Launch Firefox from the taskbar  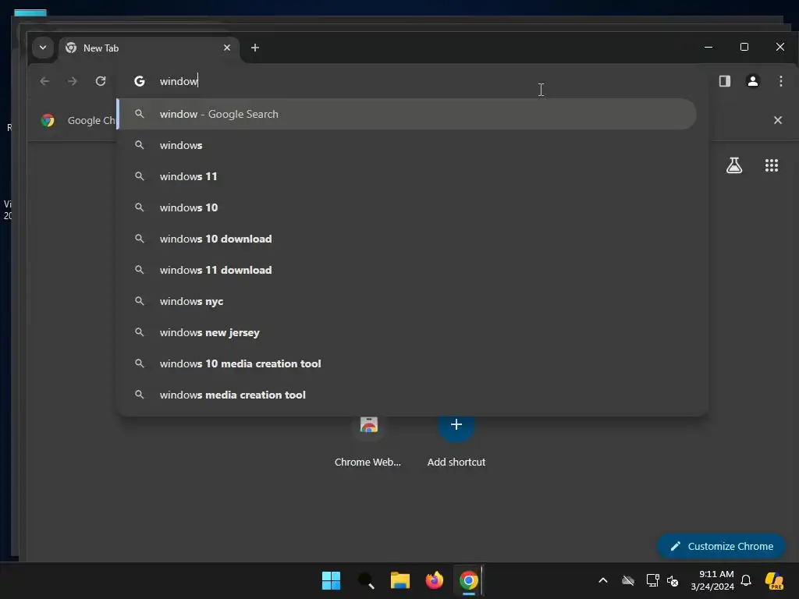tap(434, 580)
